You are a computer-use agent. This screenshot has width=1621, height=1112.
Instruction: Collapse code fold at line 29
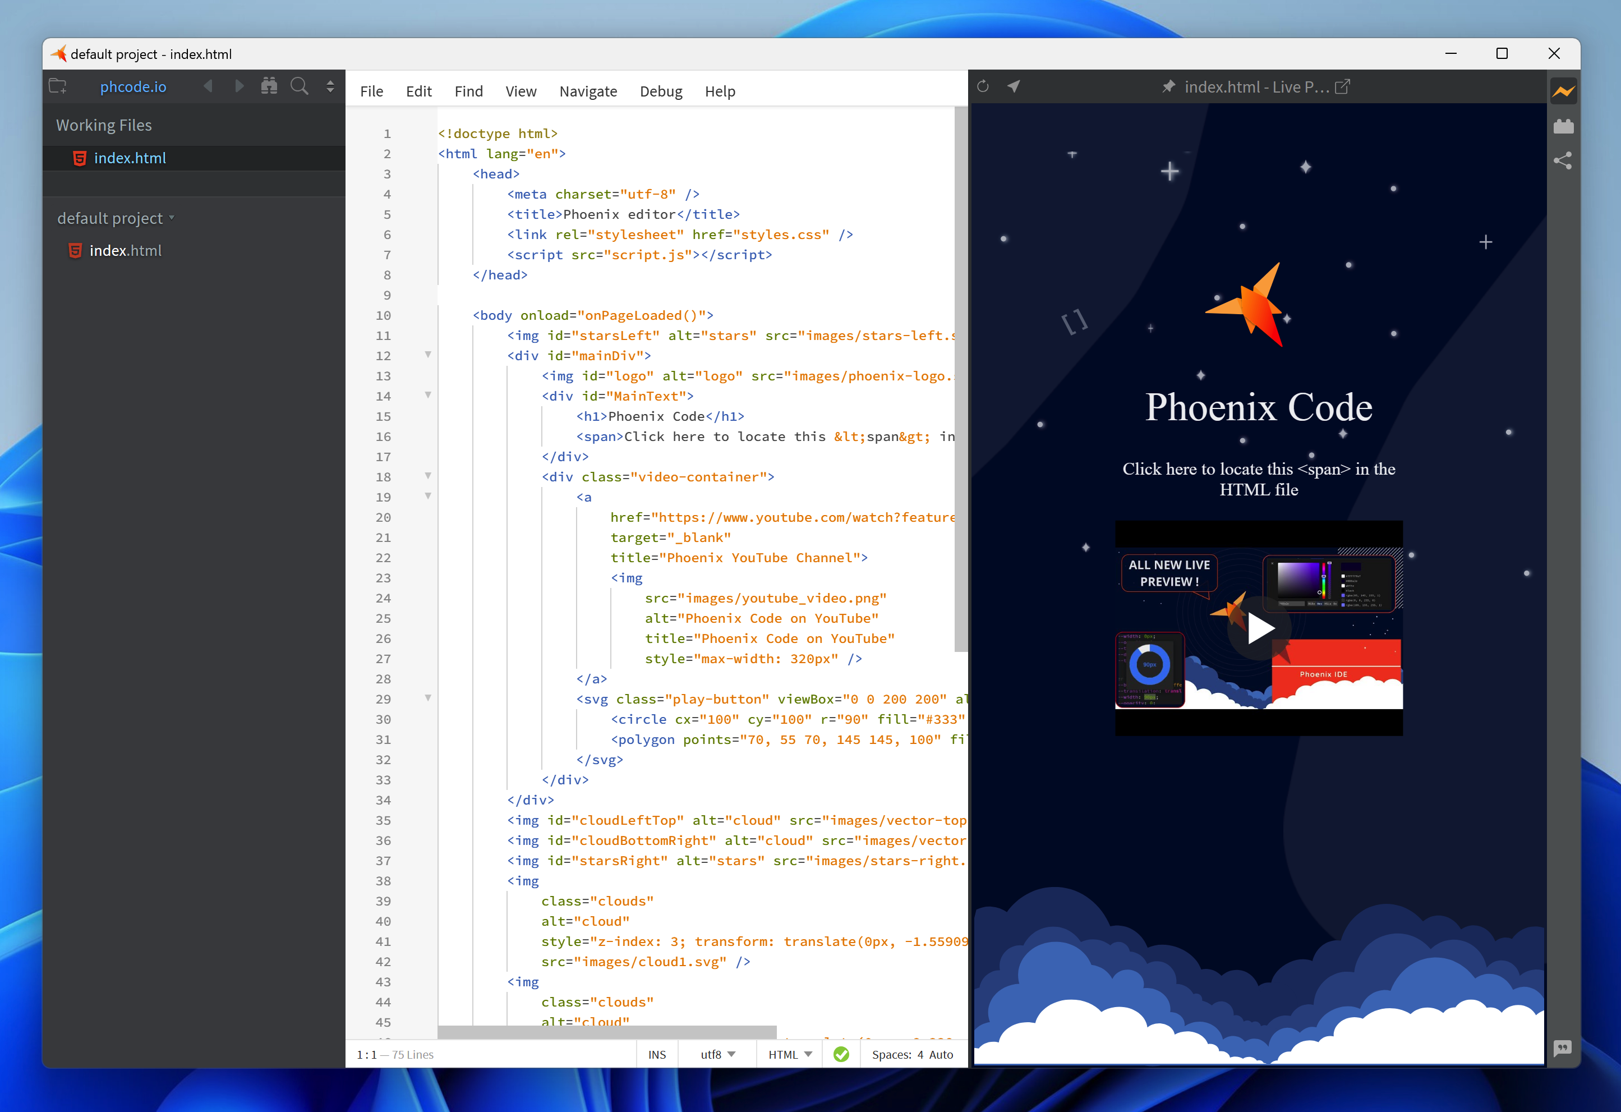click(x=429, y=699)
